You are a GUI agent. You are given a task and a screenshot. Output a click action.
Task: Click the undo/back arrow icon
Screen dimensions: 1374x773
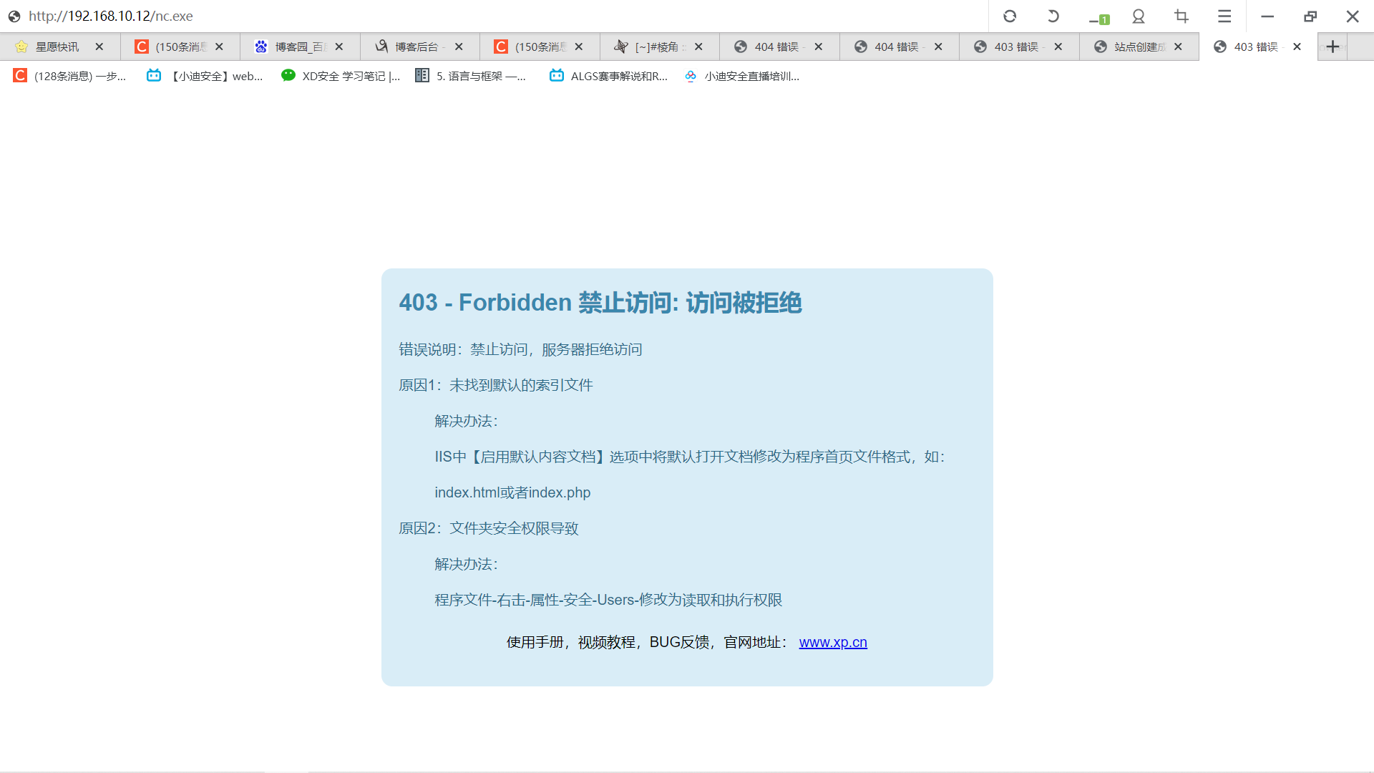pyautogui.click(x=1053, y=16)
